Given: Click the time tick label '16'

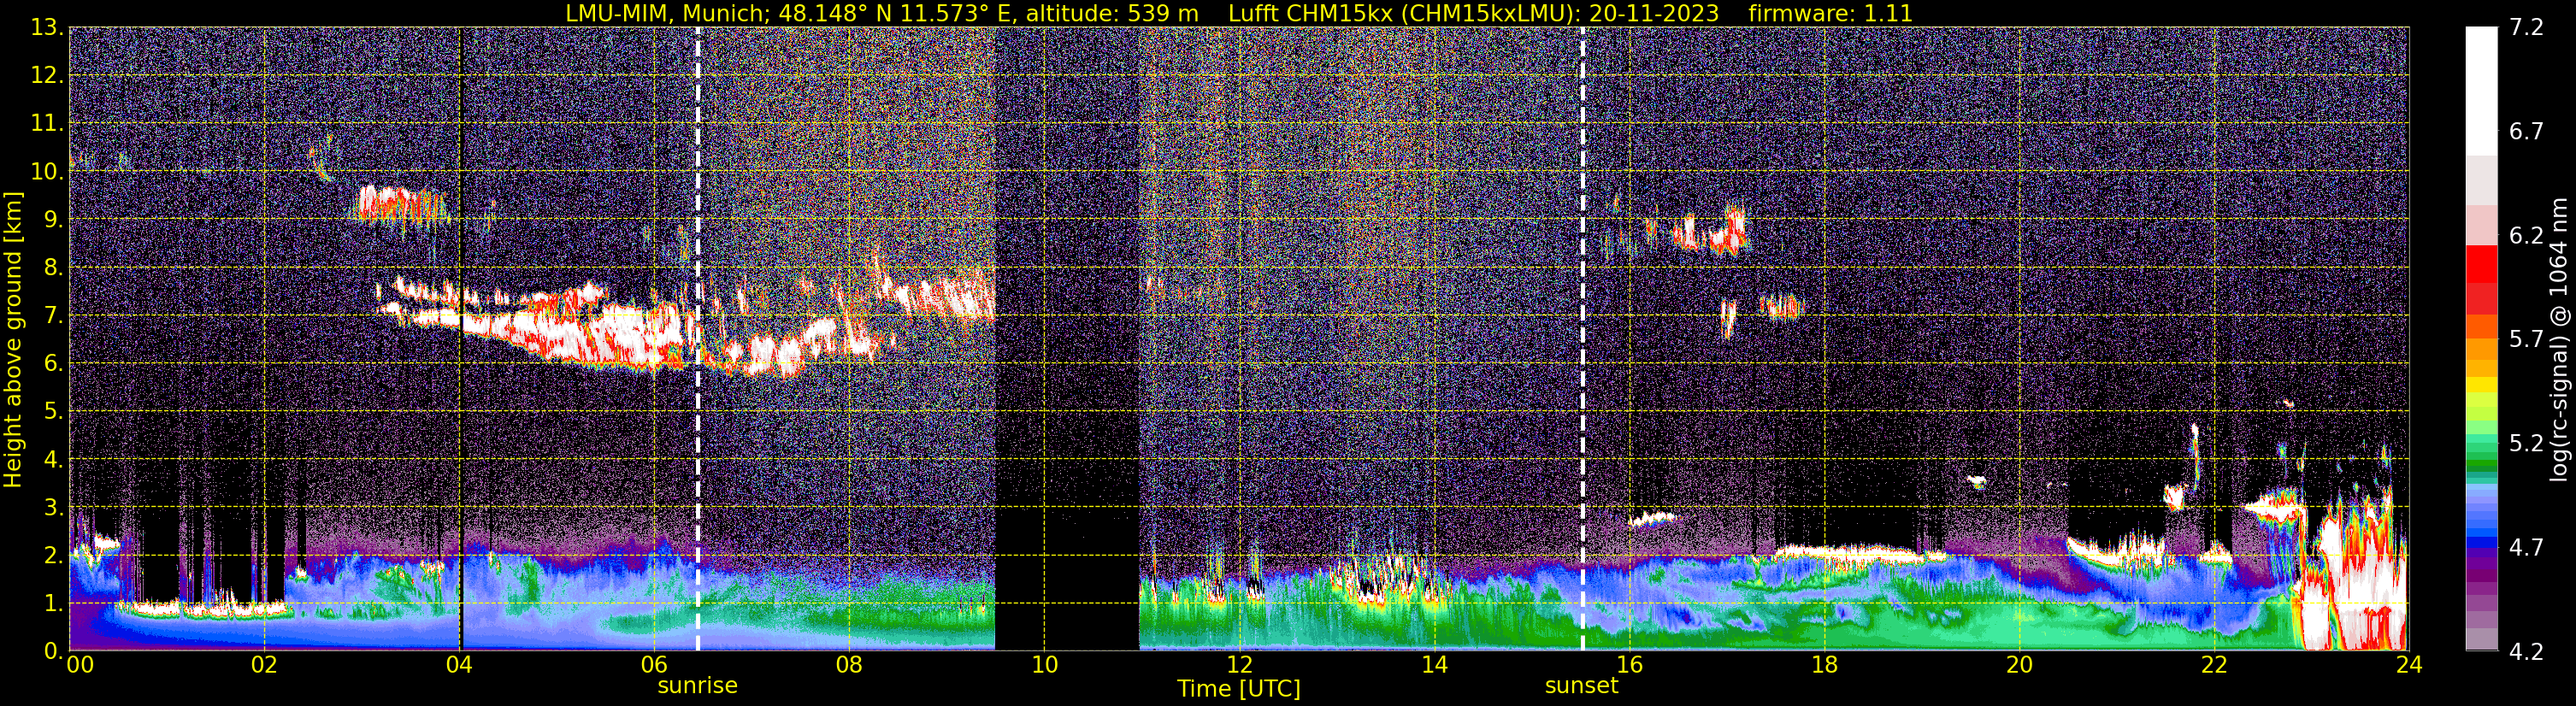Looking at the screenshot, I should 1629,665.
